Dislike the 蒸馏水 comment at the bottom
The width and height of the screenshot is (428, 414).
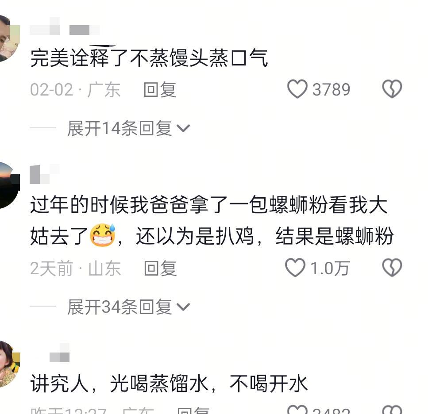[x=392, y=410]
